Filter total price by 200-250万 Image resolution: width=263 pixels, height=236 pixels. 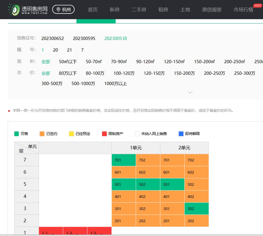click(x=215, y=73)
